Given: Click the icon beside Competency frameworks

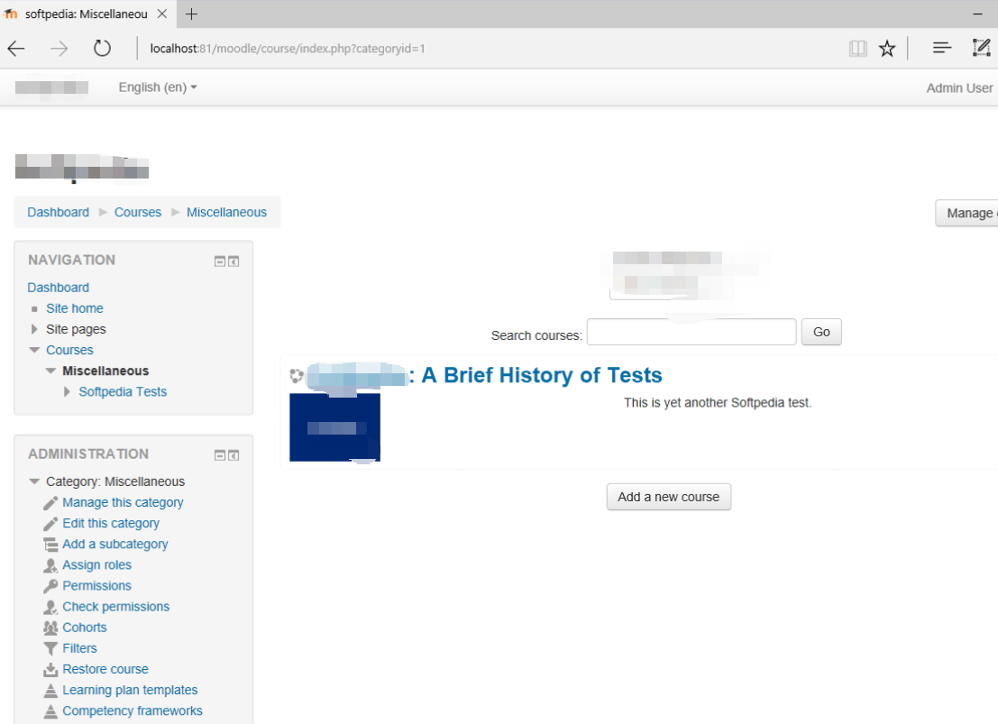Looking at the screenshot, I should pyautogui.click(x=50, y=710).
